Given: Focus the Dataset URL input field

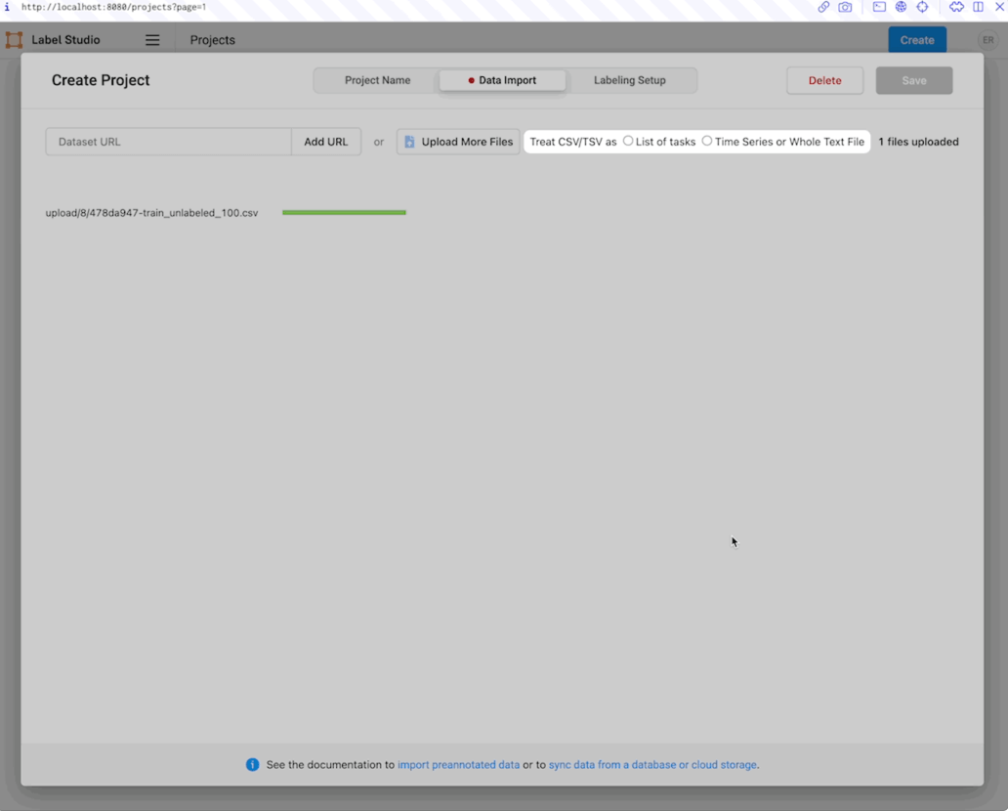Looking at the screenshot, I should click(168, 142).
